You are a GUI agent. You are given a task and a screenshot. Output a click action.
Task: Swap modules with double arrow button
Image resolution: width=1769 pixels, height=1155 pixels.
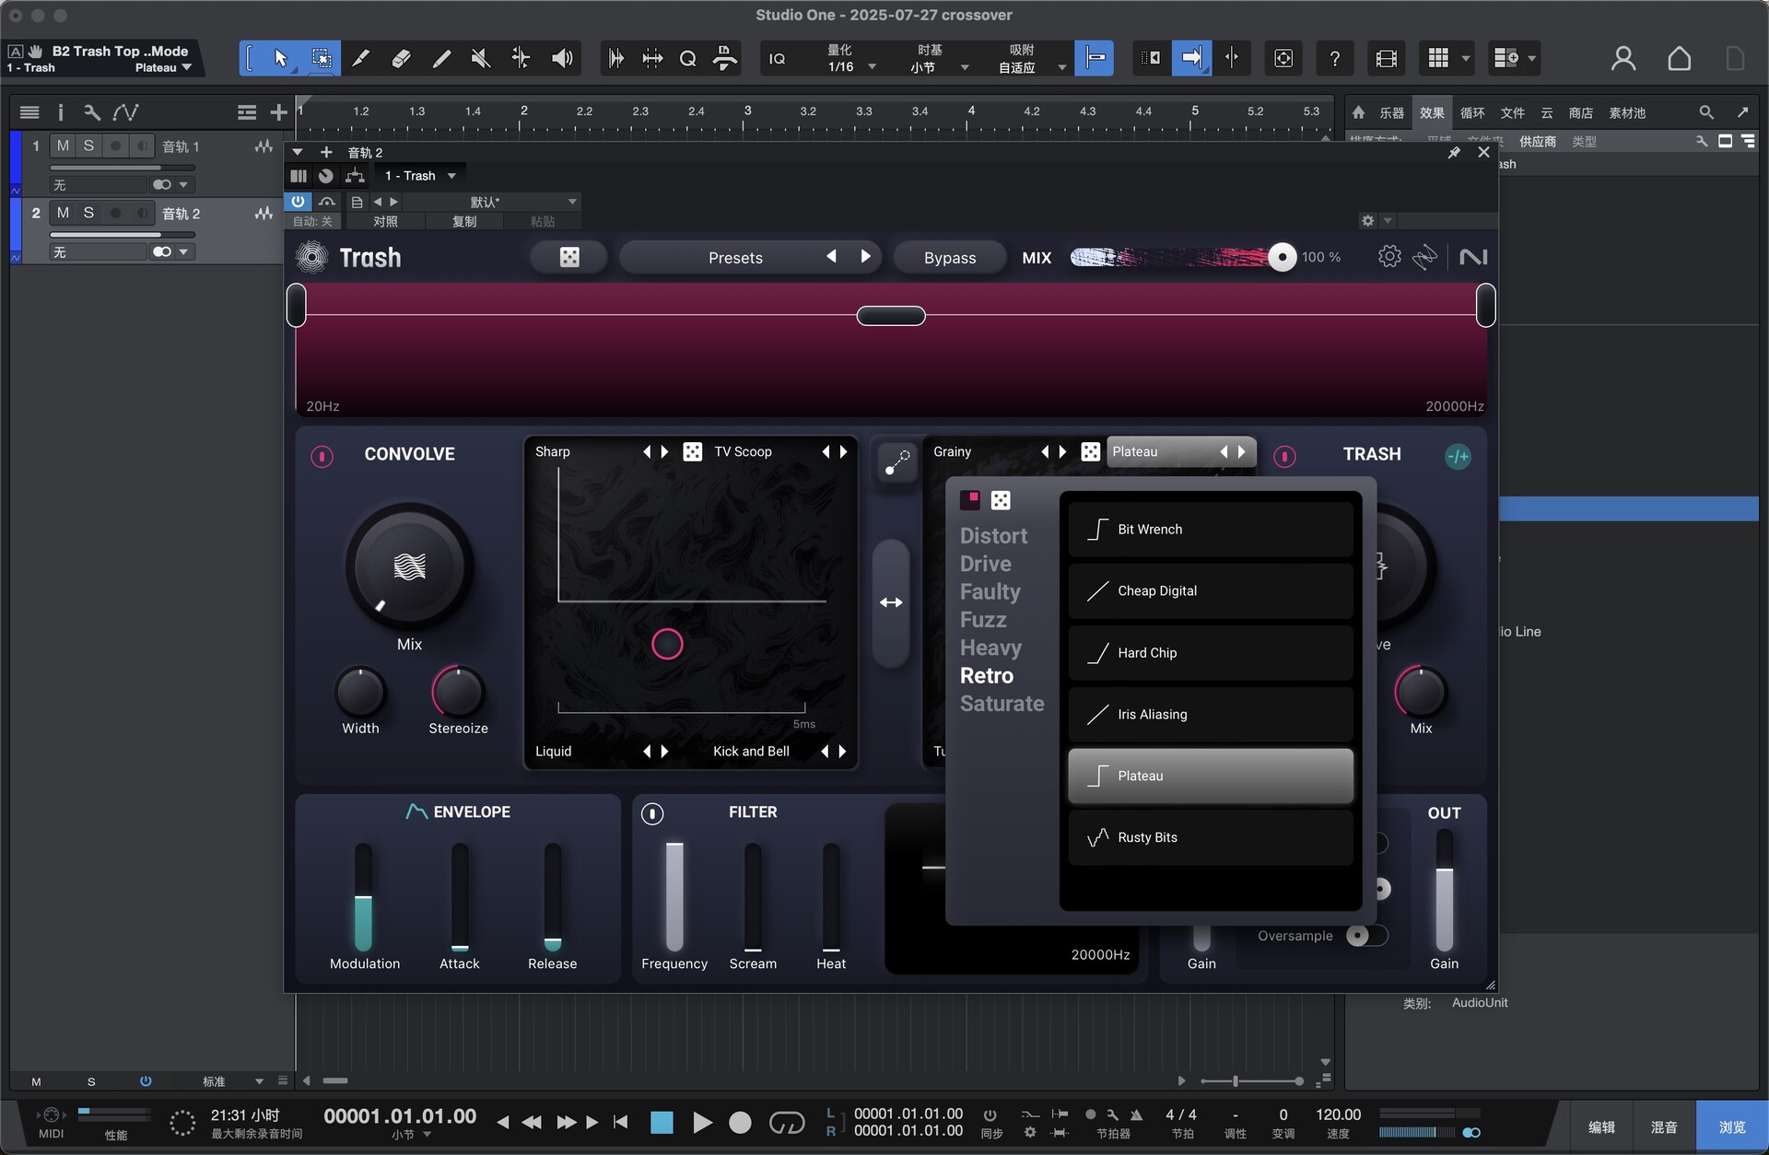(891, 602)
